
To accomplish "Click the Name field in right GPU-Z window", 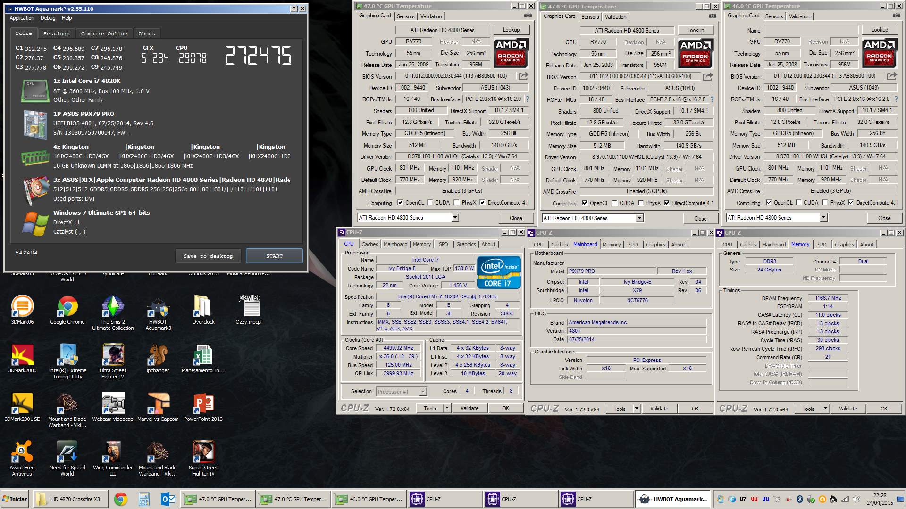I will tap(811, 30).
